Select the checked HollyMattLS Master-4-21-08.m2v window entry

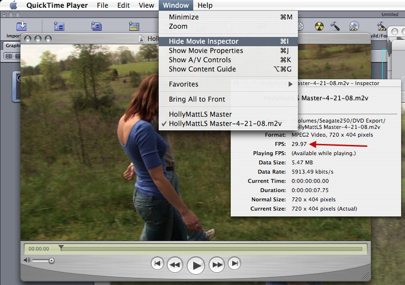click(x=228, y=124)
